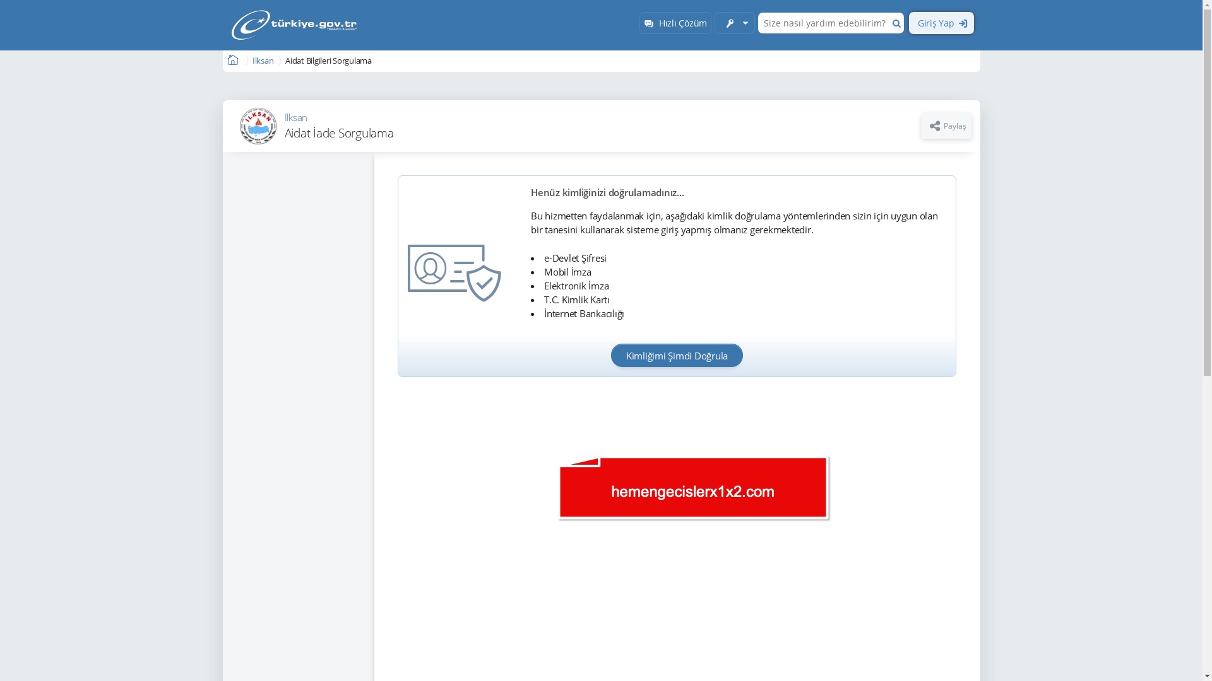Screen dimensions: 1212x681
Task: Go to home via breadcrumb house icon
Action: tap(233, 61)
